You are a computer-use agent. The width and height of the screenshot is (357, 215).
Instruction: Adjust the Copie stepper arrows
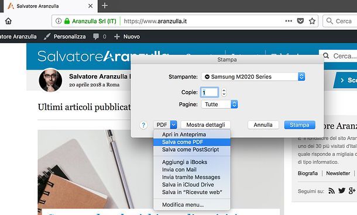coord(224,92)
